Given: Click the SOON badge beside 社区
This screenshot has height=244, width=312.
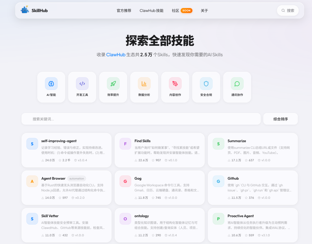Looking at the screenshot, I should (x=186, y=11).
